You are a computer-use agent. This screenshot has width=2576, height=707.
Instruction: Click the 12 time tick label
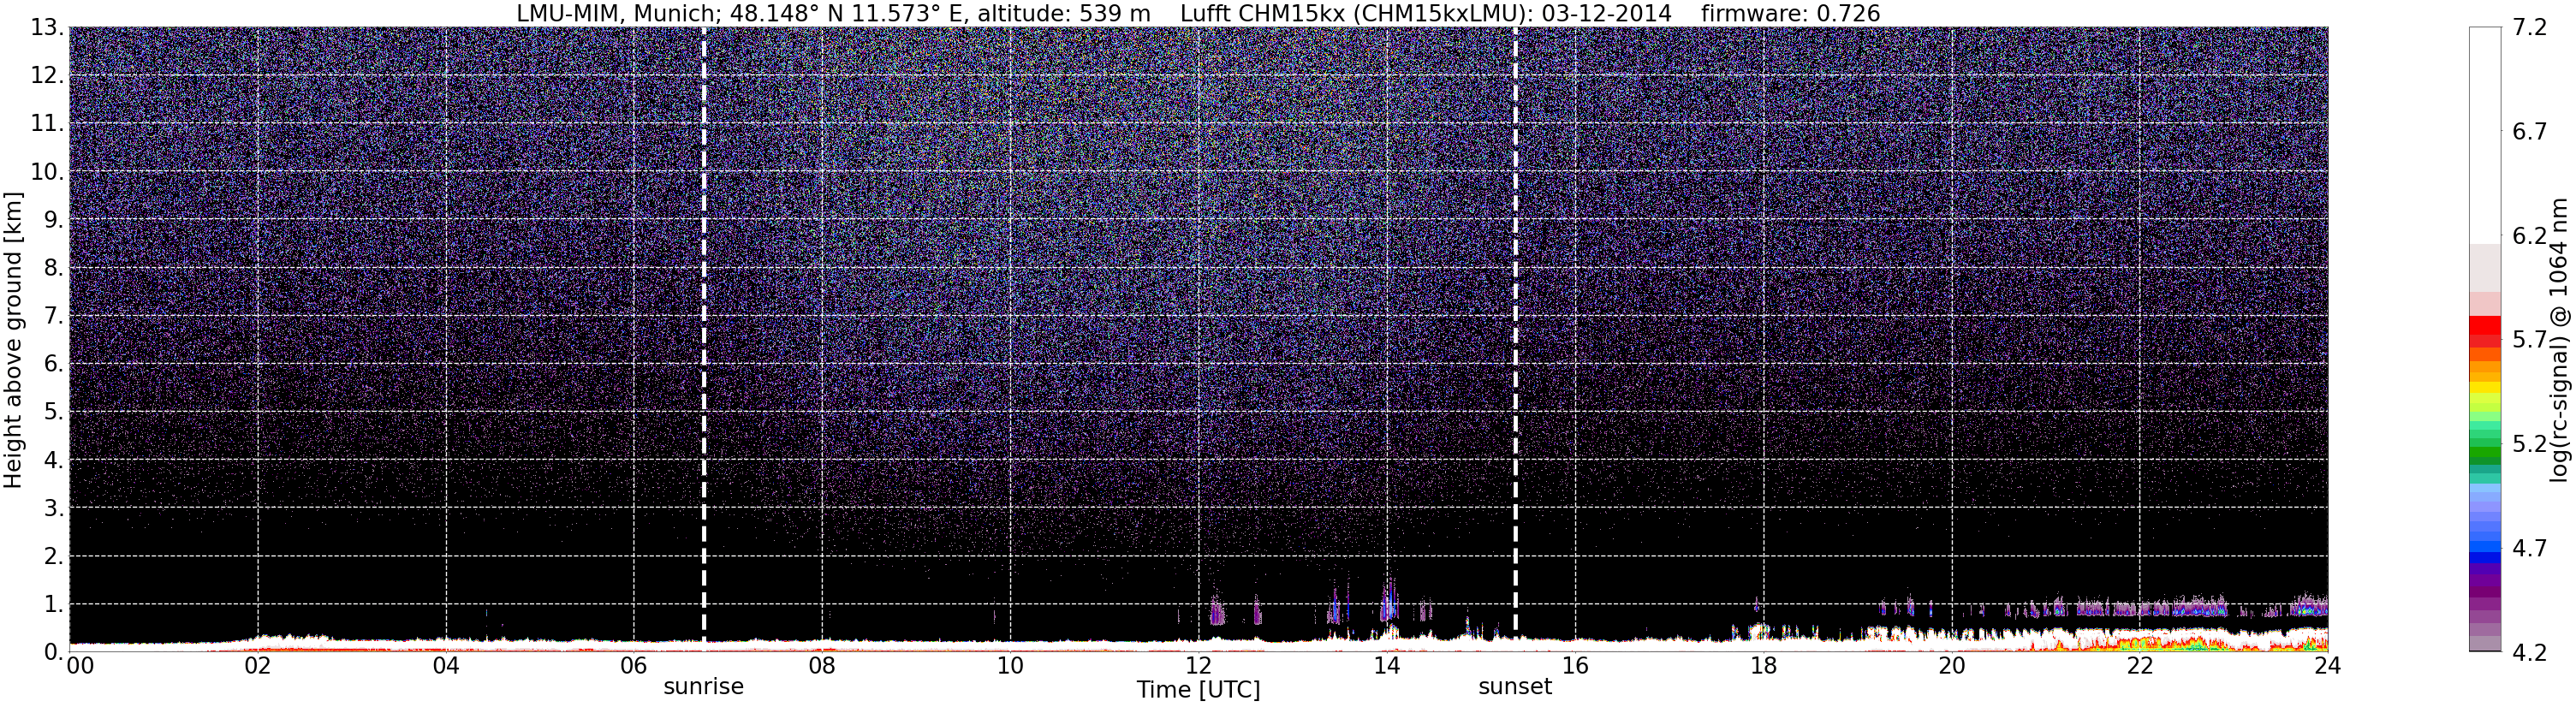click(x=1198, y=666)
